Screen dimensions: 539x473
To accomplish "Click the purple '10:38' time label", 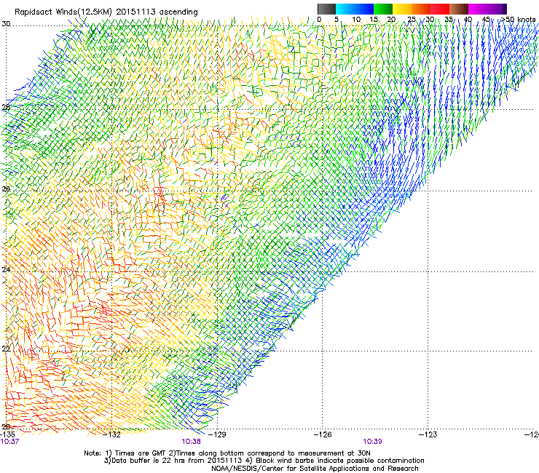I will point(191,442).
